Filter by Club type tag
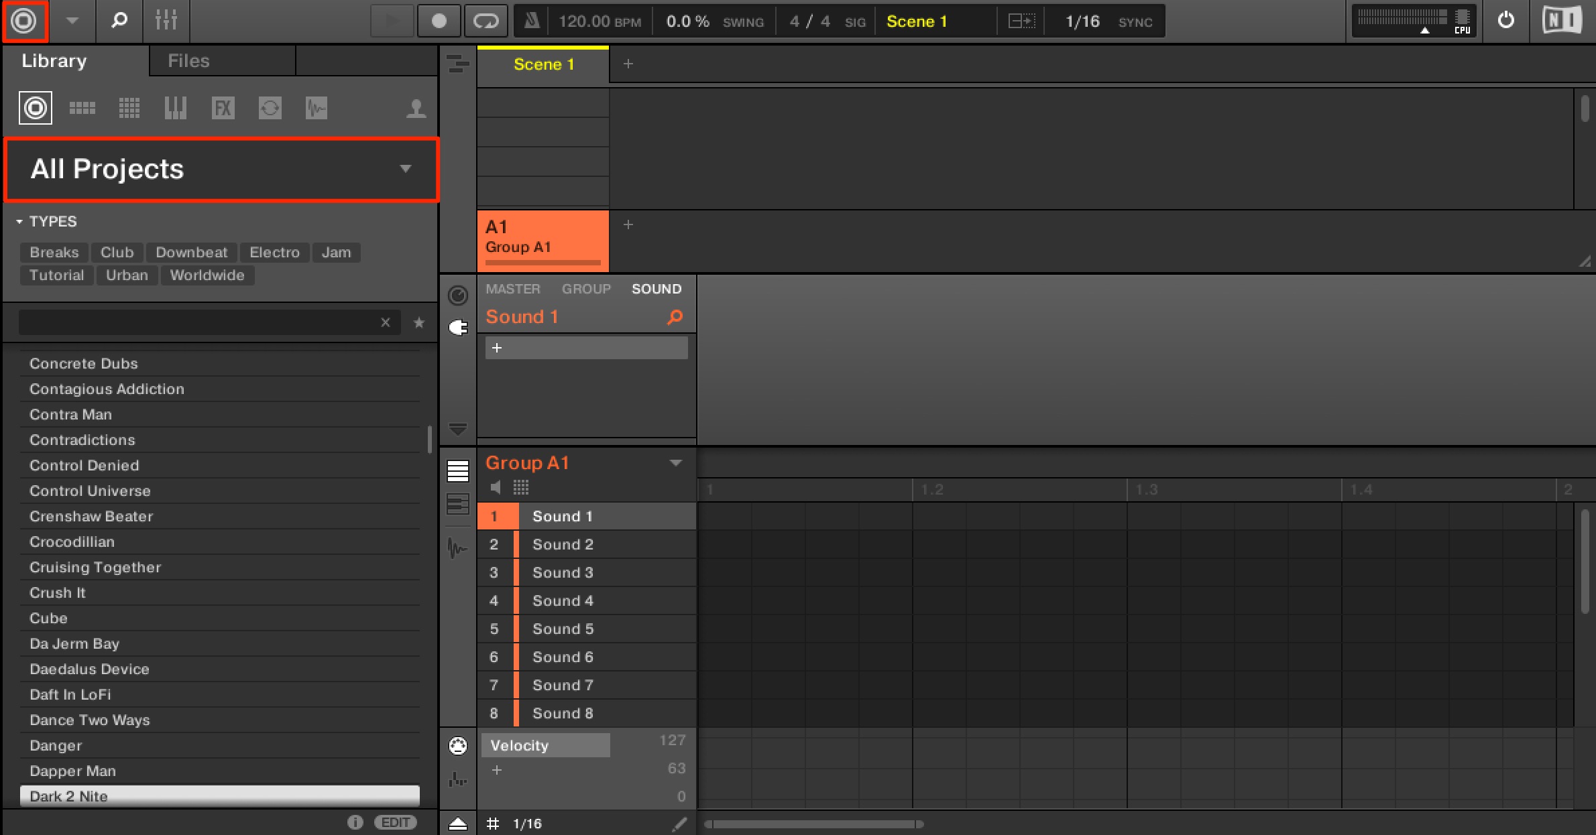Screen dimensions: 1596x835 (117, 253)
